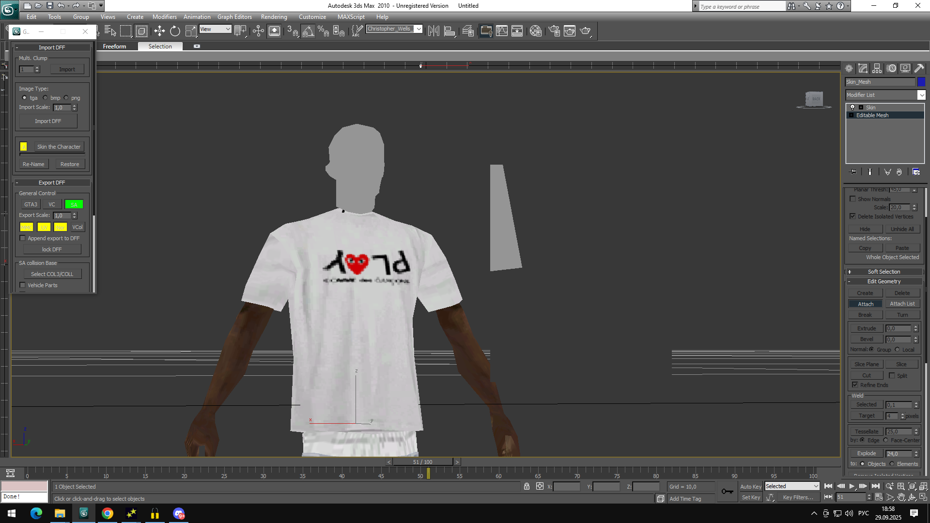This screenshot has width=930, height=523.
Task: Open the Modifier List dropdown
Action: point(921,95)
